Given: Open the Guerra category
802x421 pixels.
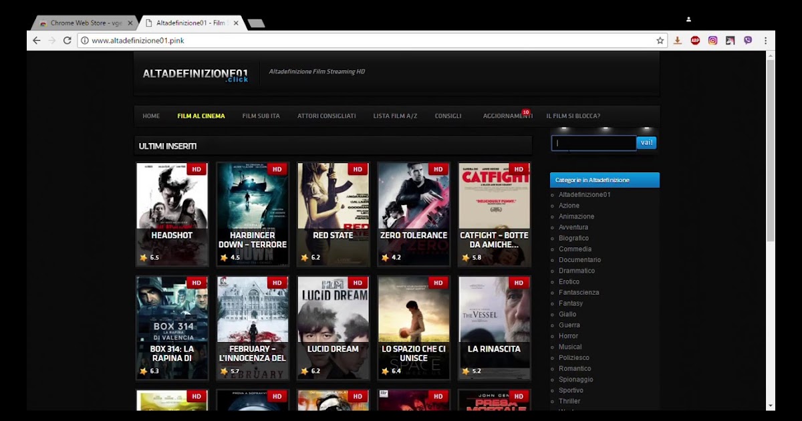Looking at the screenshot, I should click(569, 325).
